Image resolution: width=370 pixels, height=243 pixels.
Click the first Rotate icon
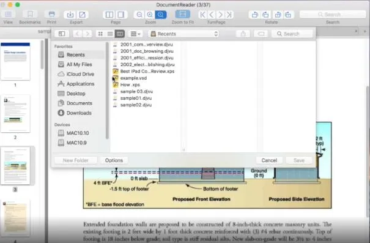pyautogui.click(x=254, y=15)
